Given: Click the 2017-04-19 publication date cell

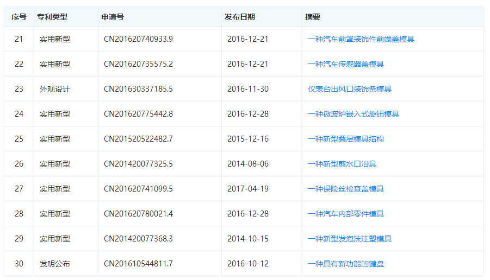Looking at the screenshot, I should point(247,189).
